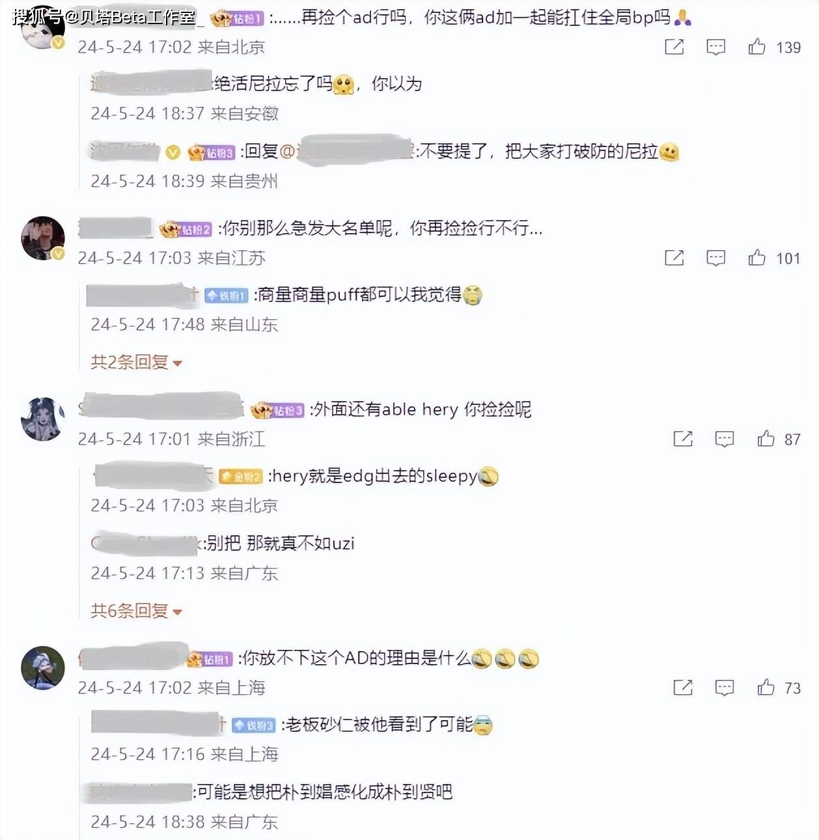Open avatar of the 浙江 commenter
819x840 pixels.
(x=43, y=419)
